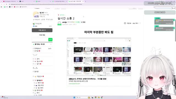Click the 카페 글쓰기 write button
176x99 pixels.
pos(42,30)
